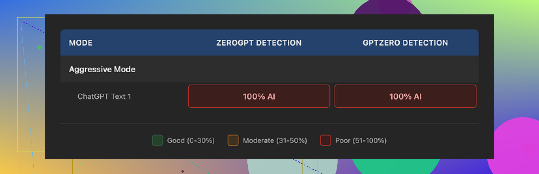Click the ZeroGPT 100% AI result cell
The height and width of the screenshot is (174, 539).
point(259,96)
